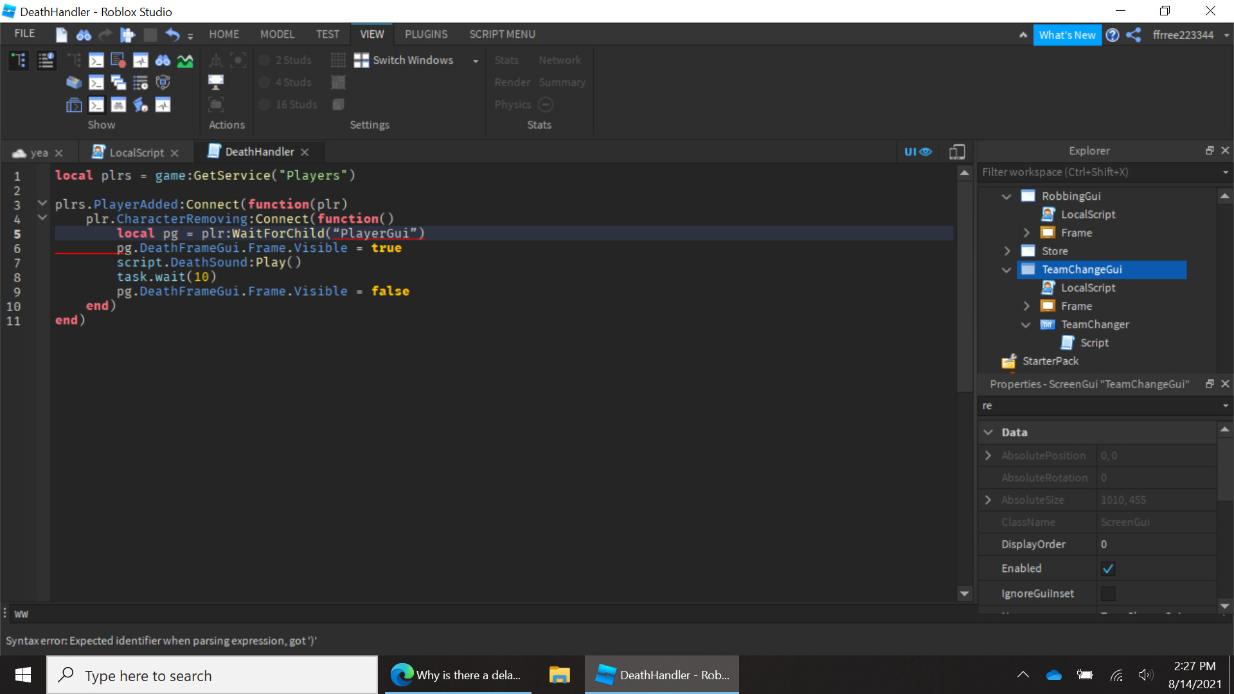Collapse the RobbingGui tree node
Image resolution: width=1234 pixels, height=694 pixels.
point(1006,196)
